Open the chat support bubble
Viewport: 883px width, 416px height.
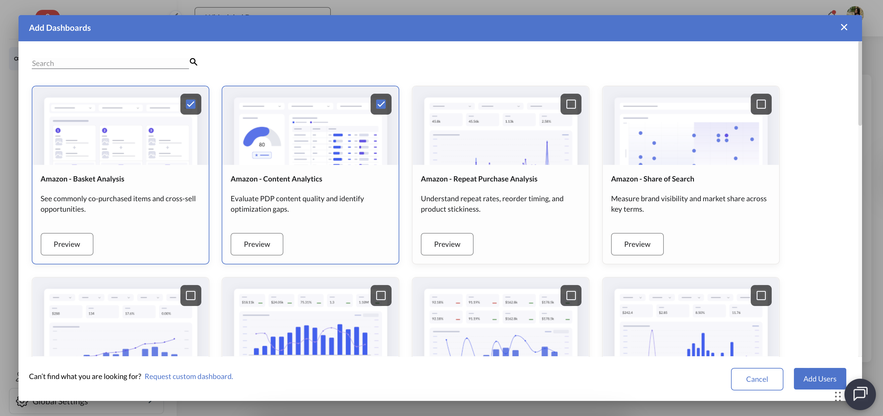coord(860,394)
